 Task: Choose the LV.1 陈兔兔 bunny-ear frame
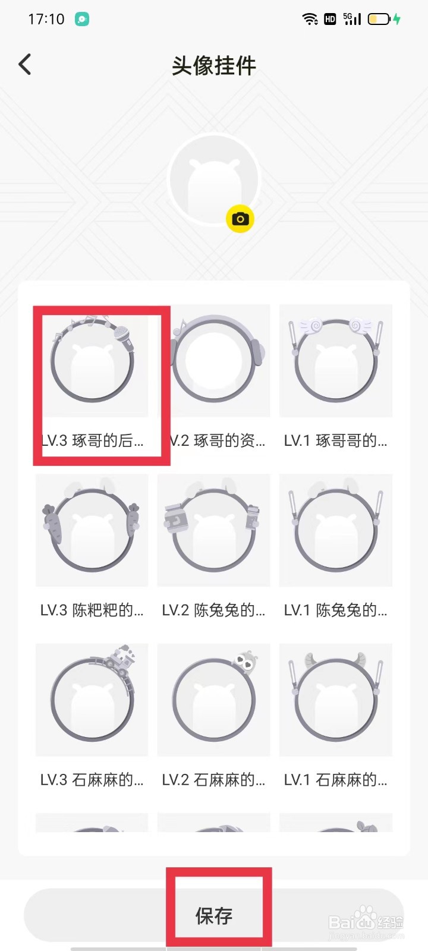point(336,530)
